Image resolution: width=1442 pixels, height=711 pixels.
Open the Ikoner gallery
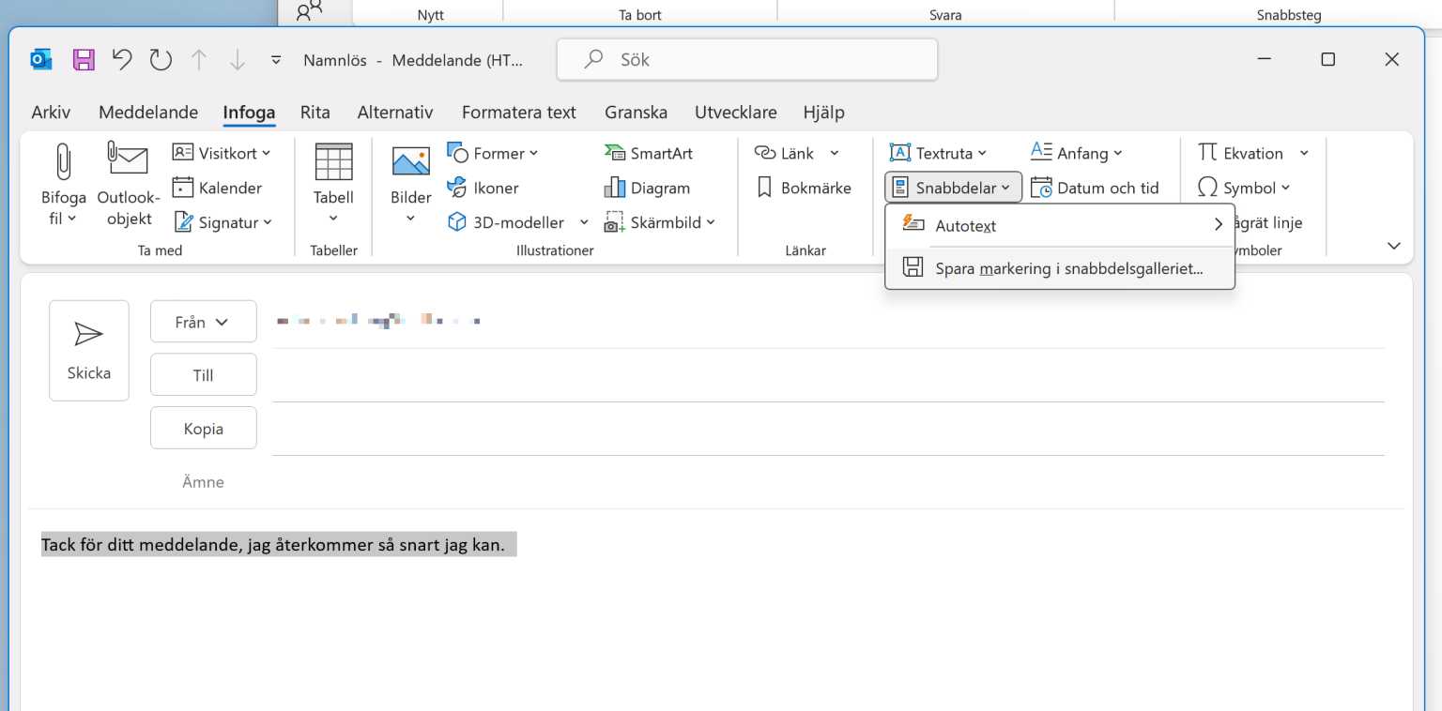pos(483,187)
